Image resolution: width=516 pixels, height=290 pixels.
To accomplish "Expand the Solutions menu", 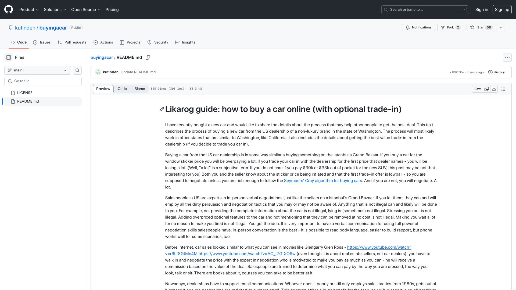I will point(55,10).
